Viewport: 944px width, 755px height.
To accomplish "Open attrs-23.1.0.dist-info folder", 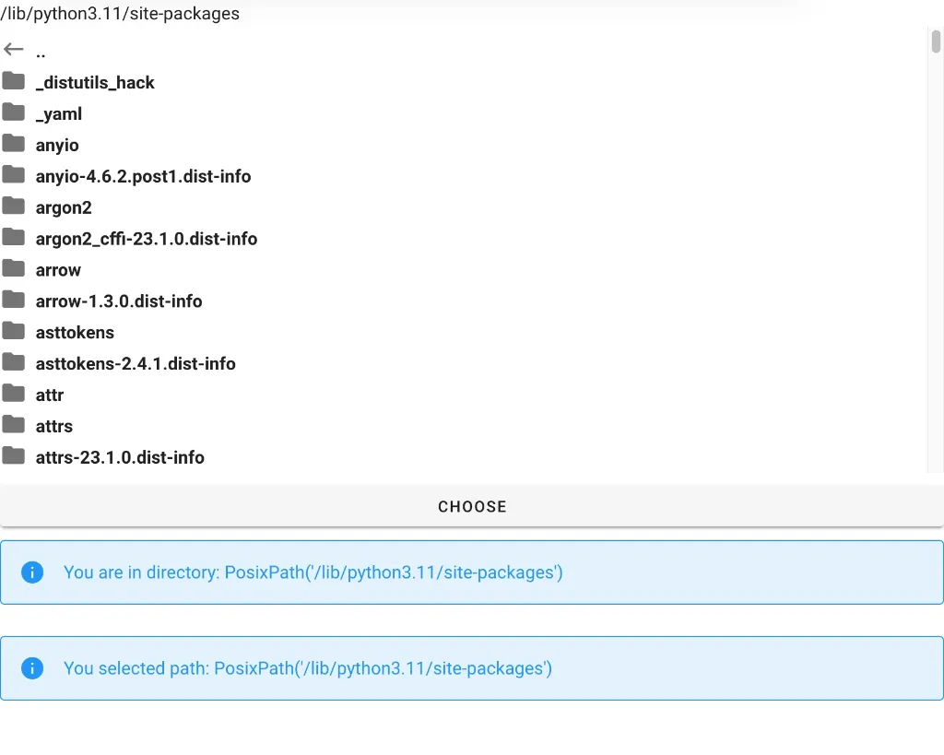I will coord(120,457).
